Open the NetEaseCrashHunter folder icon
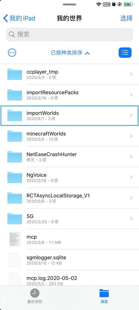139x310 pixels. point(14,157)
